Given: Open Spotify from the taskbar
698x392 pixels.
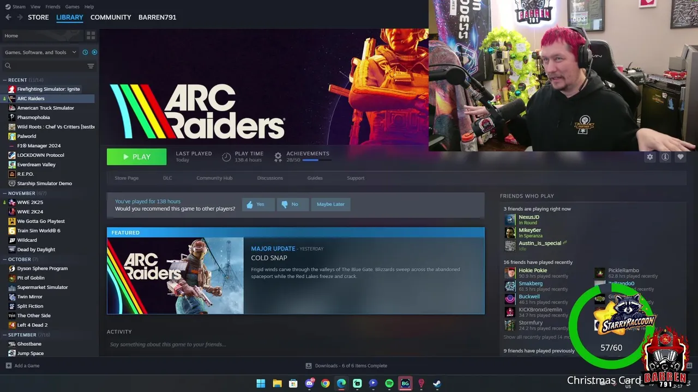Looking at the screenshot, I should click(389, 383).
